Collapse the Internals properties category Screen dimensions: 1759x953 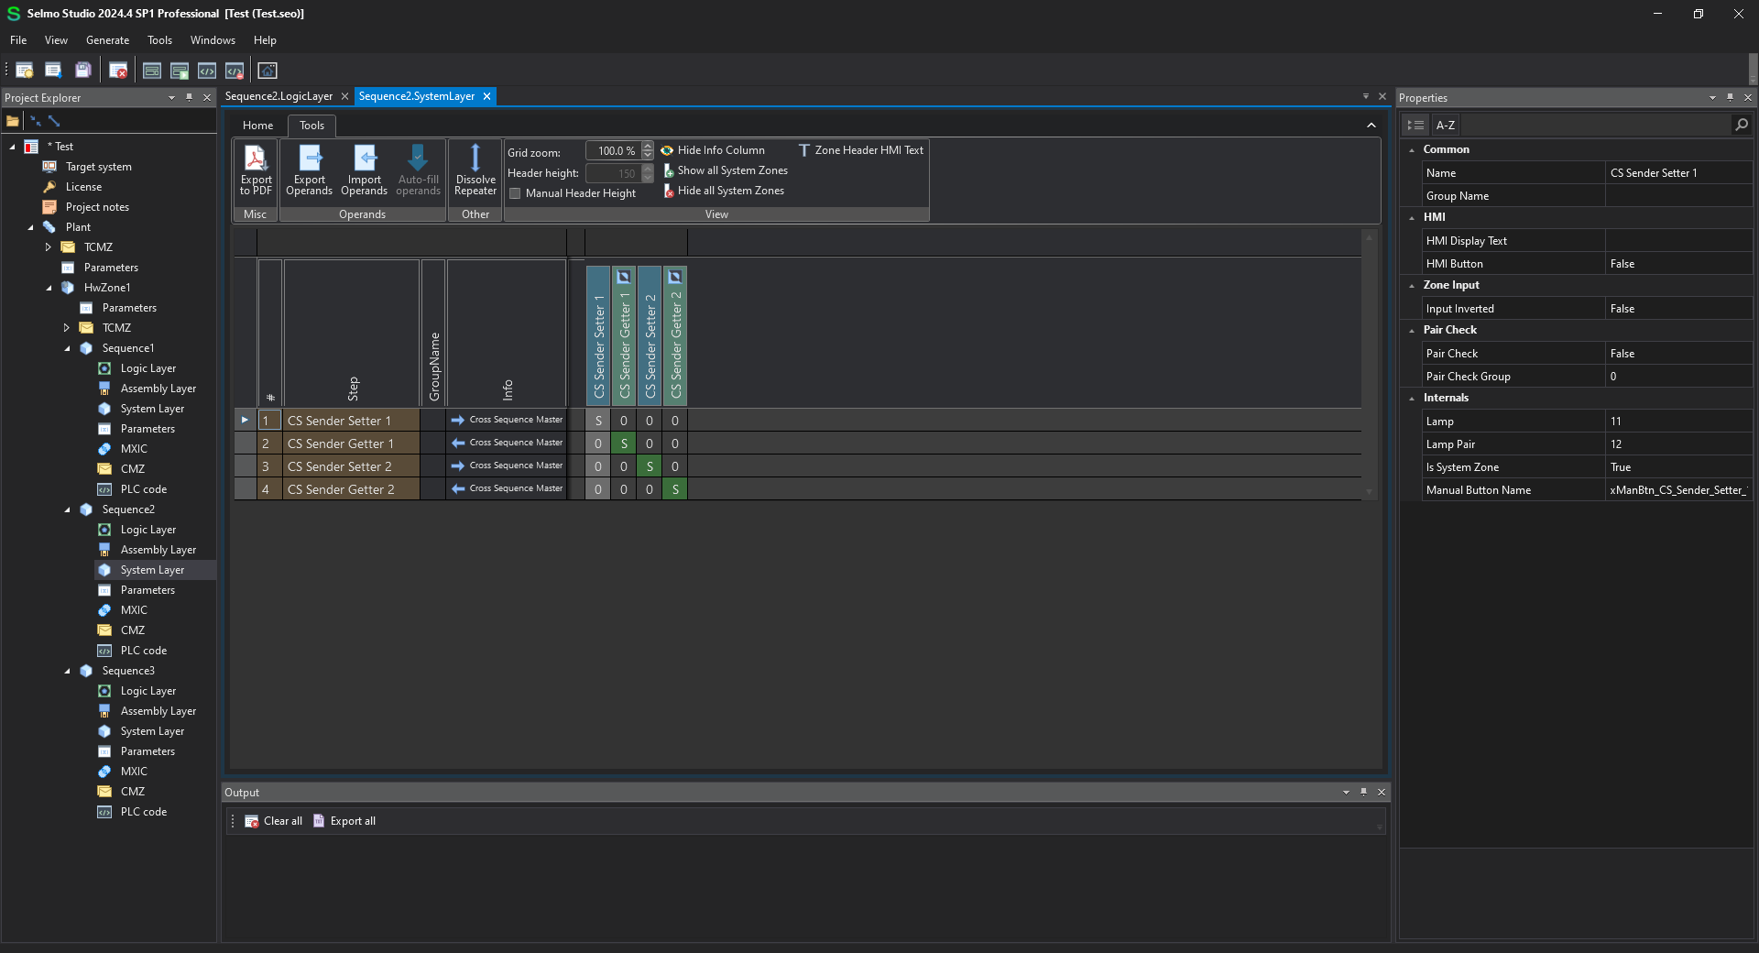coord(1412,398)
